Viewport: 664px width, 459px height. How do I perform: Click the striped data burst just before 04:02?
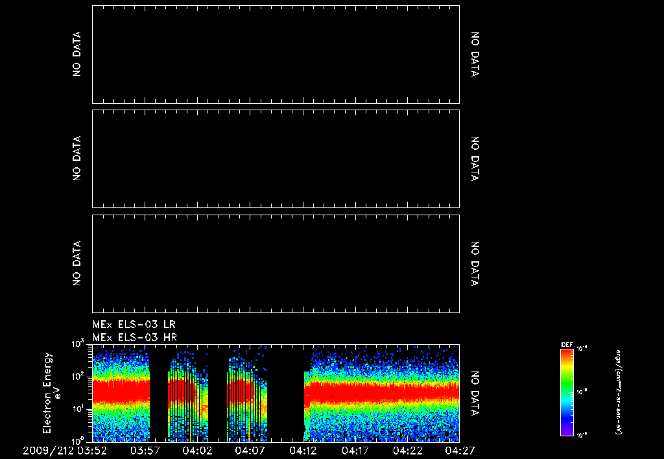pyautogui.click(x=188, y=396)
